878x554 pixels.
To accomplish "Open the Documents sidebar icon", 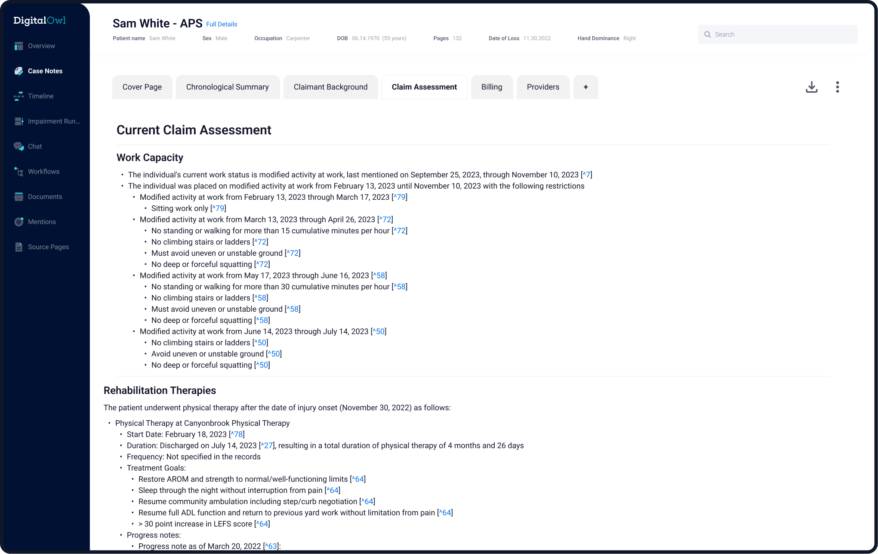I will click(x=18, y=197).
